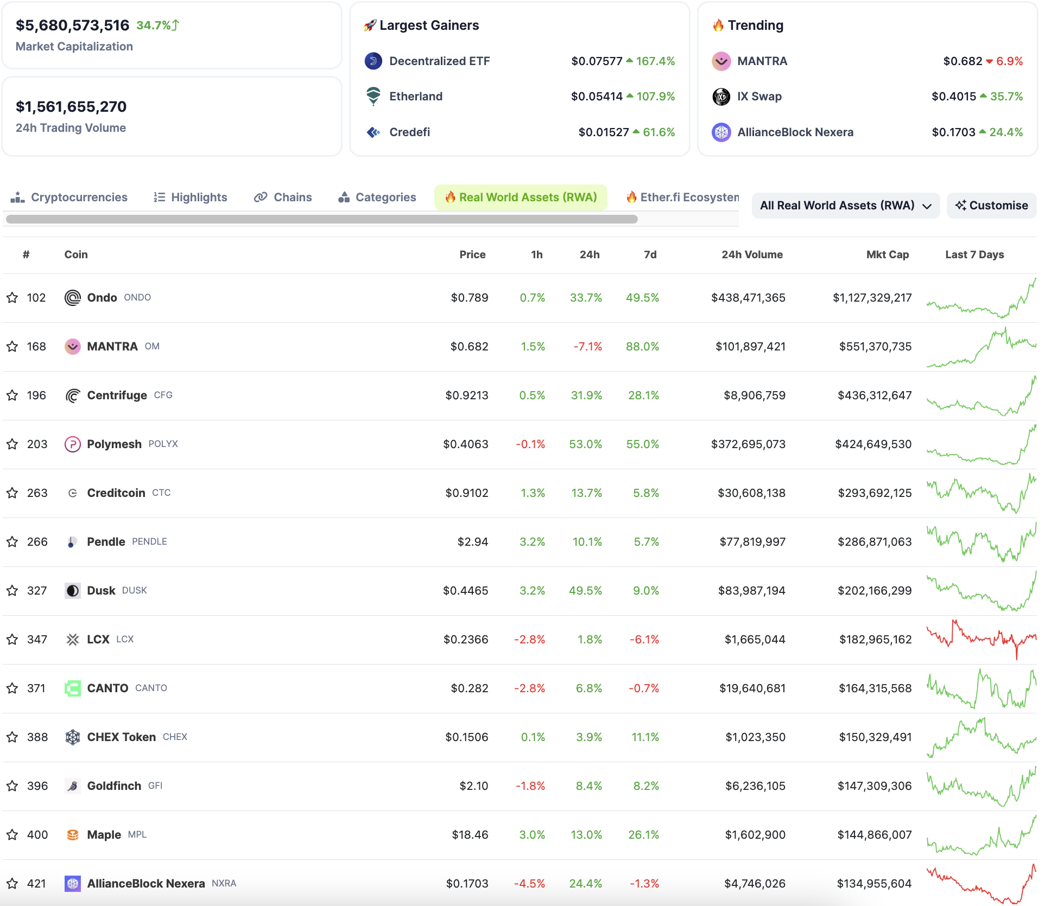Click MANTRA logo in Trending card

coord(721,61)
